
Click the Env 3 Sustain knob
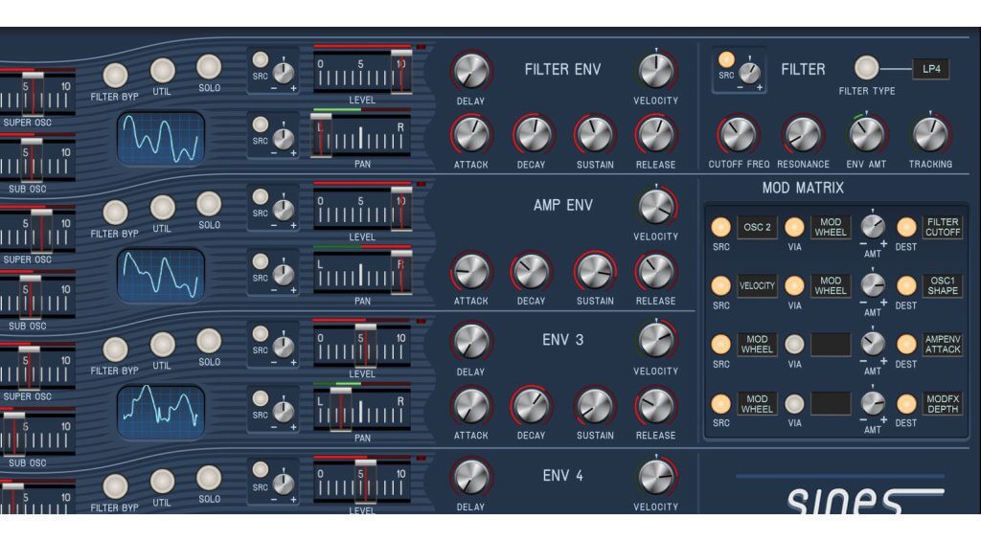[x=595, y=407]
